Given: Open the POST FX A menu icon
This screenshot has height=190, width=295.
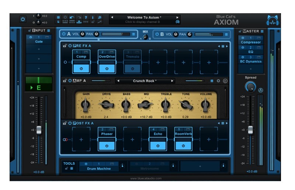Looking at the screenshot, I should (x=223, y=123).
